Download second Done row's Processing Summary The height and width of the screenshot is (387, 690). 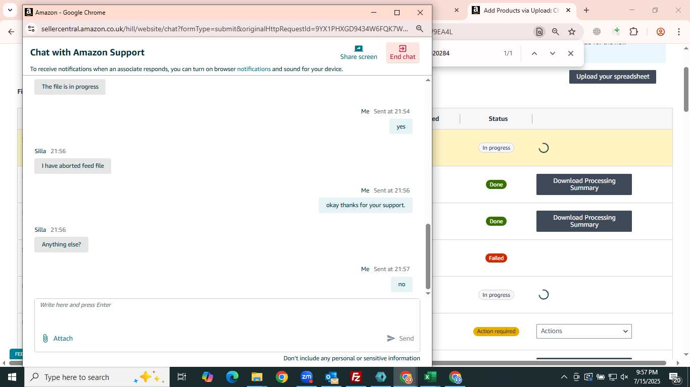[x=584, y=221]
